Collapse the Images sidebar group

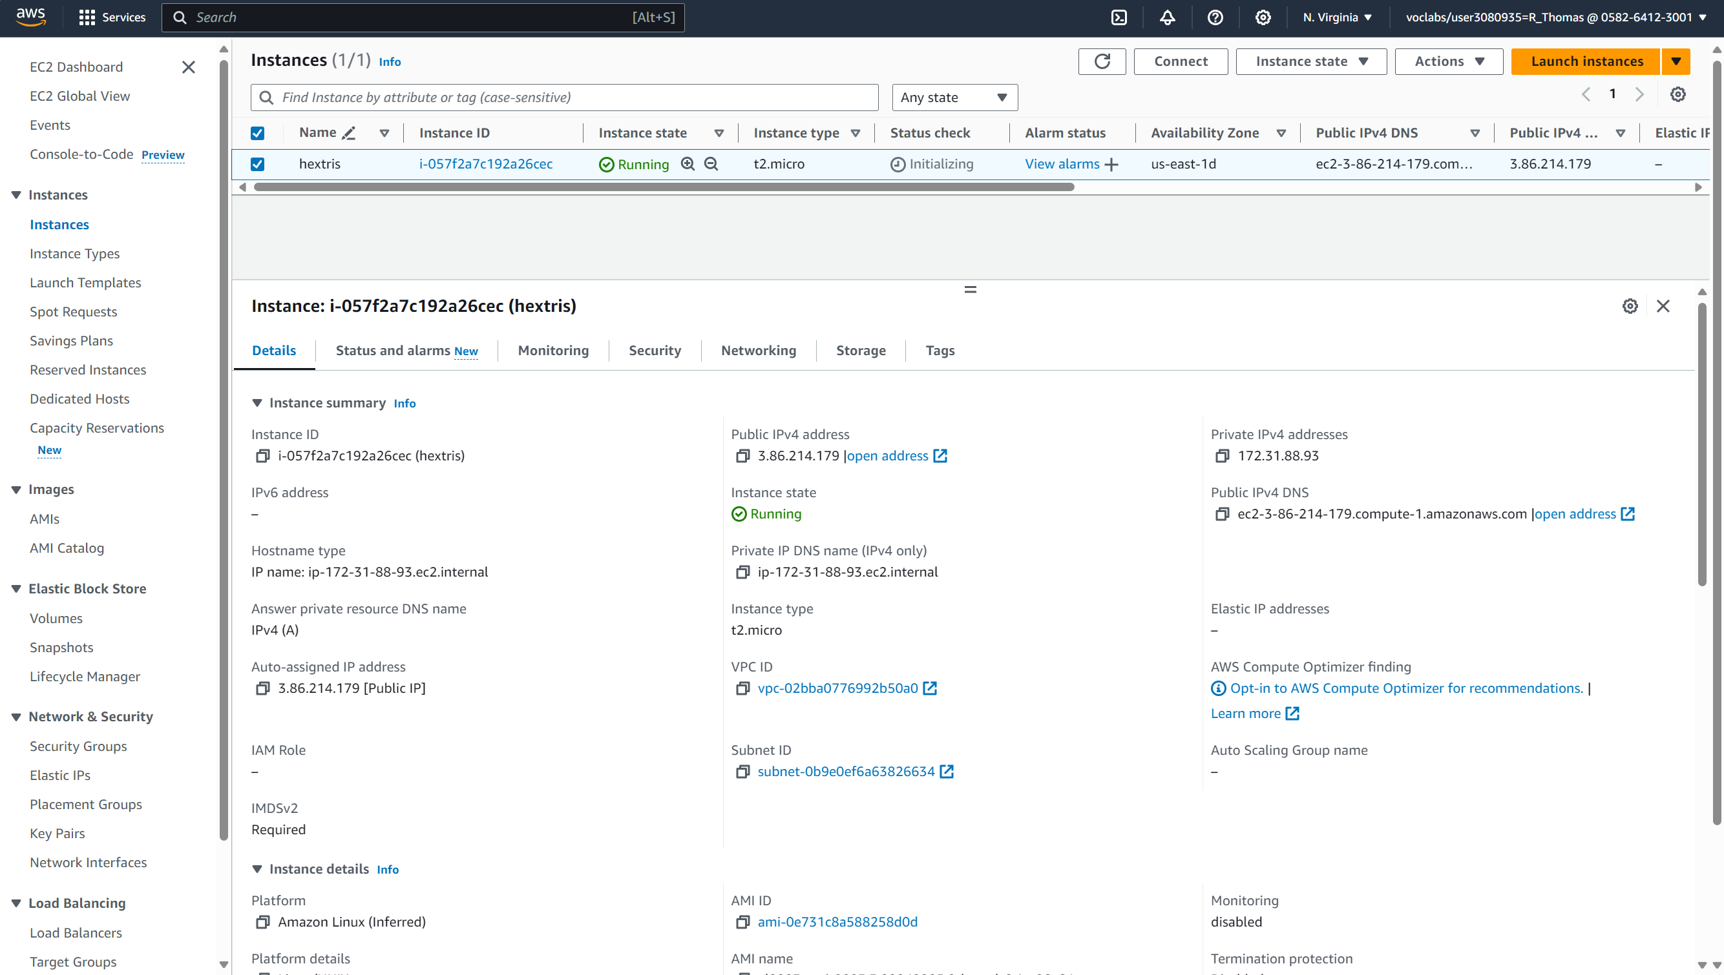(16, 490)
